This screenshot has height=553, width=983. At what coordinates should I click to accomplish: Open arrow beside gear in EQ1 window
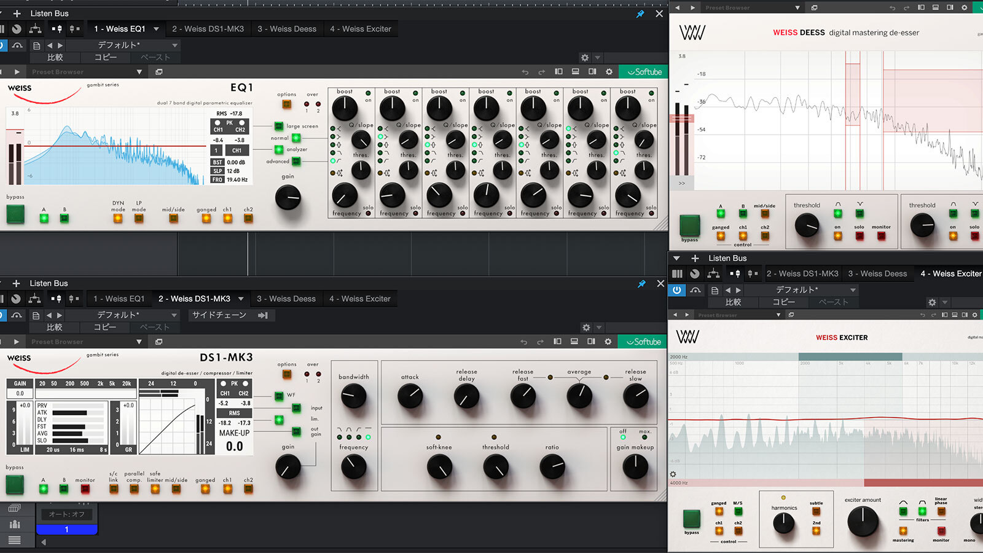(597, 58)
